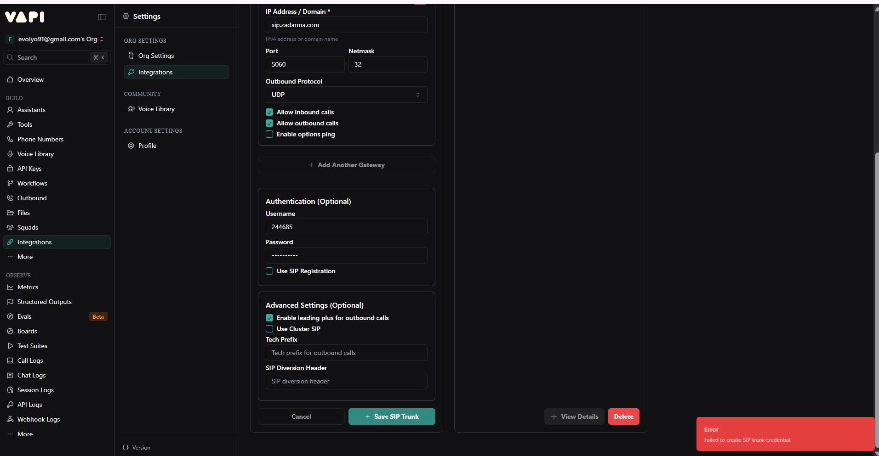Click the API Keys lock icon
This screenshot has height=456, width=879.
click(x=10, y=169)
